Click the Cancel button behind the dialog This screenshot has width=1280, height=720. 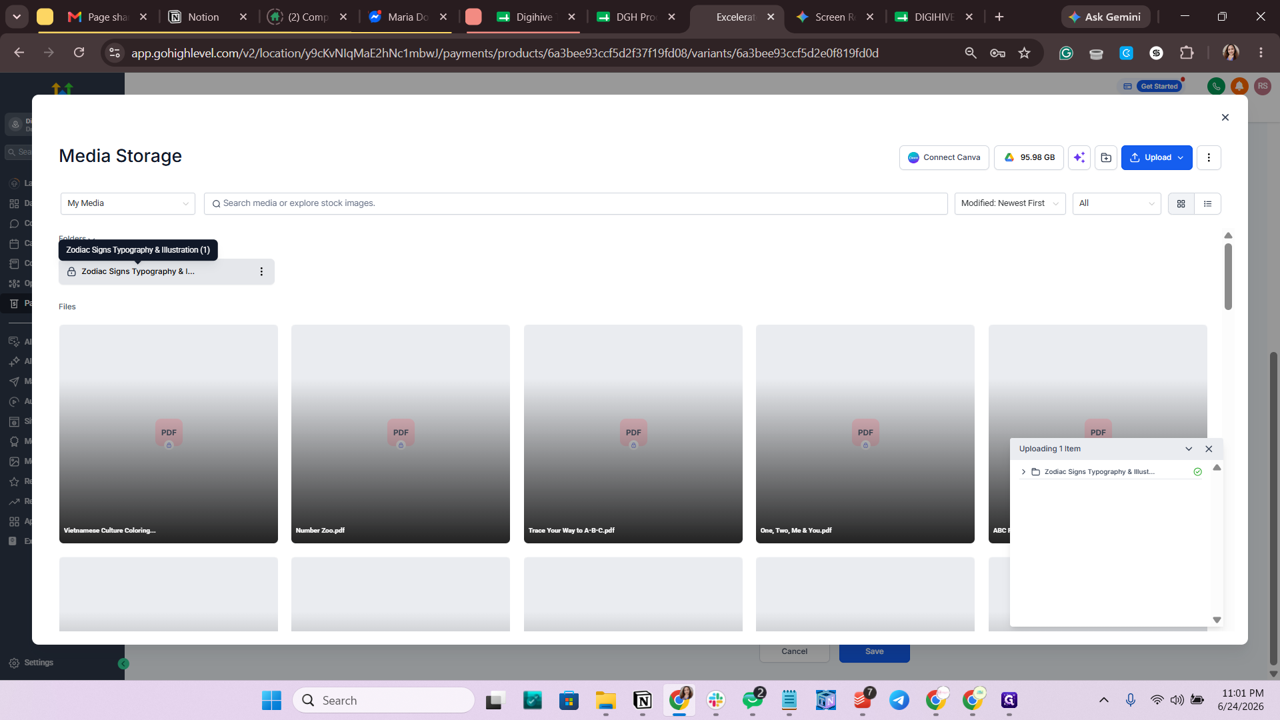pyautogui.click(x=795, y=652)
